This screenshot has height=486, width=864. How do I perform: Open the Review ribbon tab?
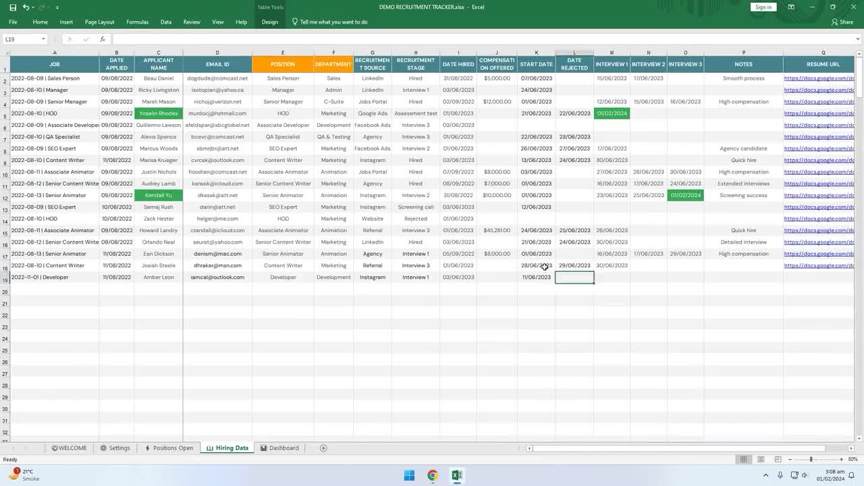[x=192, y=22]
